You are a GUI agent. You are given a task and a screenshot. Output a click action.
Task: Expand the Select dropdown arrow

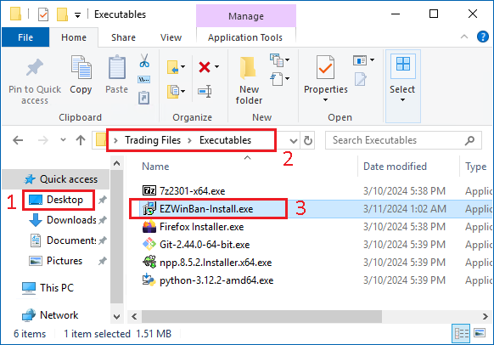pyautogui.click(x=402, y=100)
